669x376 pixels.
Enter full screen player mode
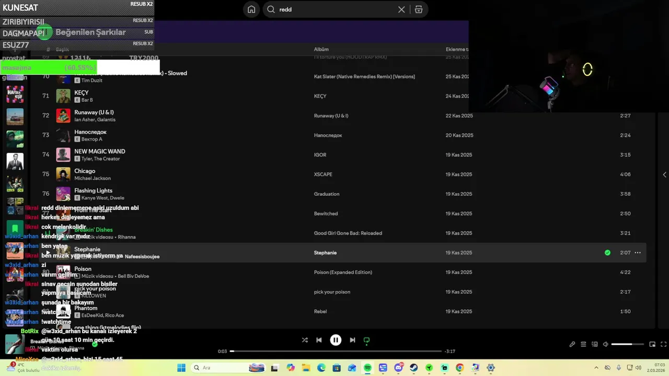click(x=664, y=344)
